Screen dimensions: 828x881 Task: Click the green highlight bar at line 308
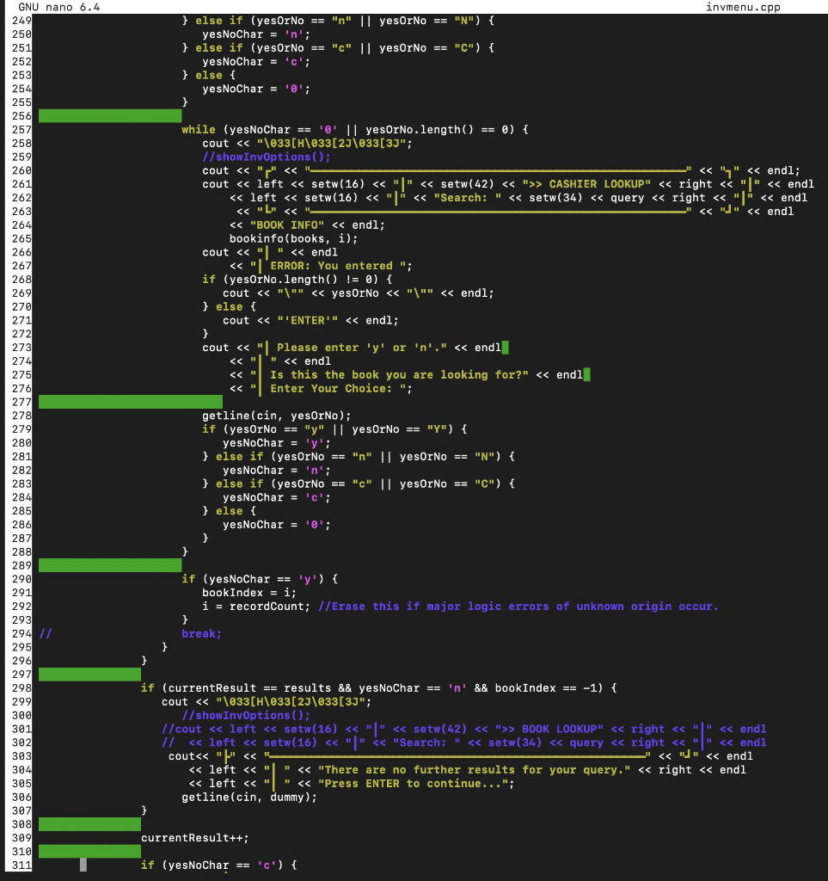click(89, 823)
